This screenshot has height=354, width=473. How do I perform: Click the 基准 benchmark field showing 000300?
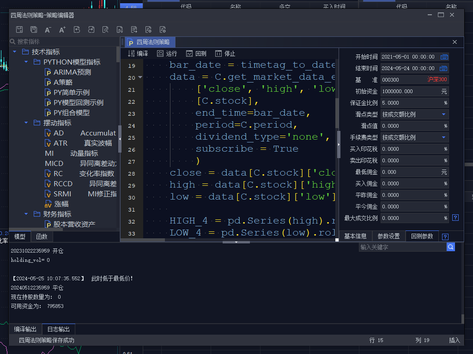coord(414,80)
